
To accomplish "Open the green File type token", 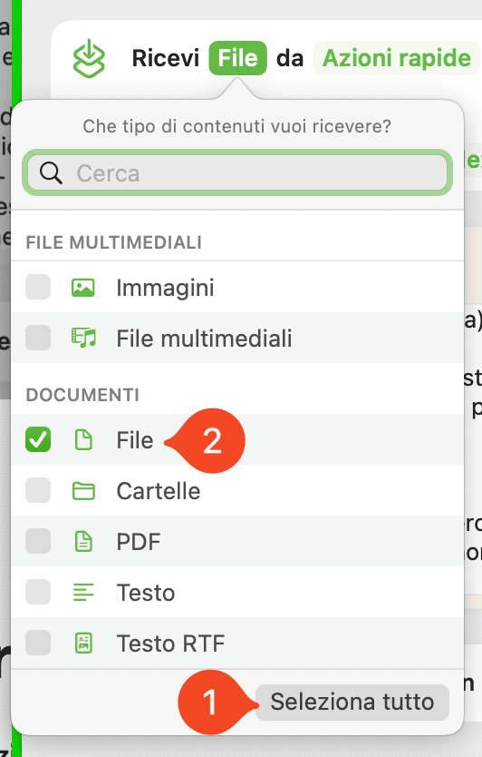I will tap(237, 58).
